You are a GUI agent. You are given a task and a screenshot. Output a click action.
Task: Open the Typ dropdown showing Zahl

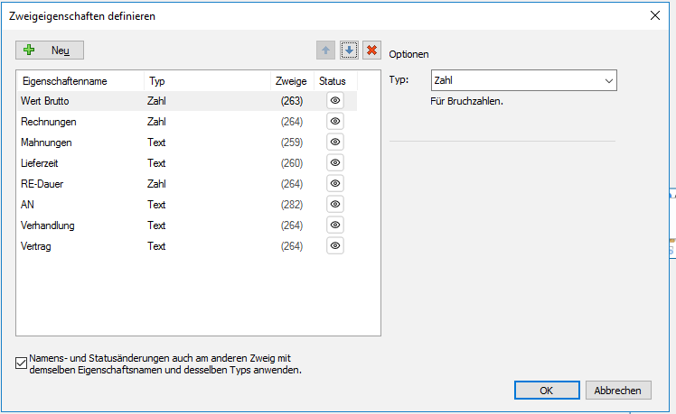pyautogui.click(x=524, y=81)
